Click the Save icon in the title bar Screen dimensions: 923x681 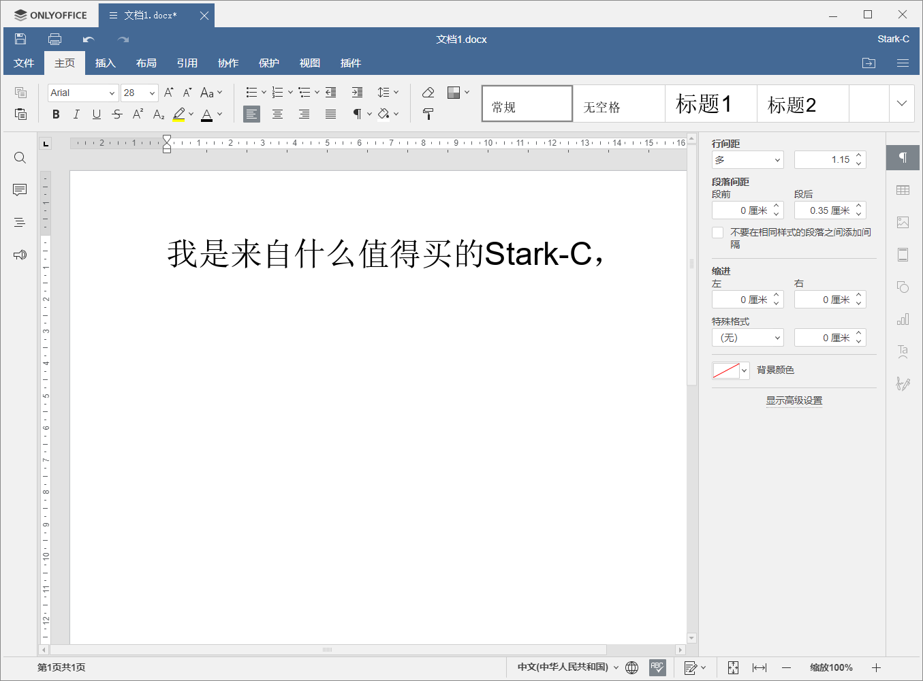click(x=20, y=39)
